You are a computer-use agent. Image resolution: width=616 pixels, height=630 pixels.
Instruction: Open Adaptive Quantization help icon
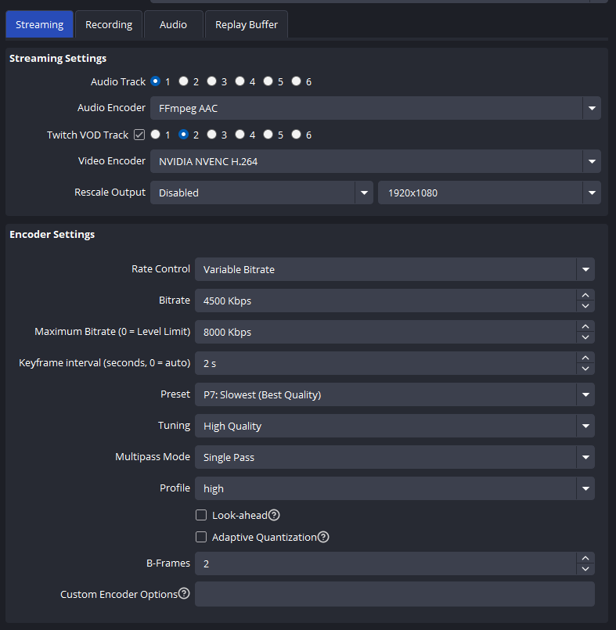tap(323, 537)
